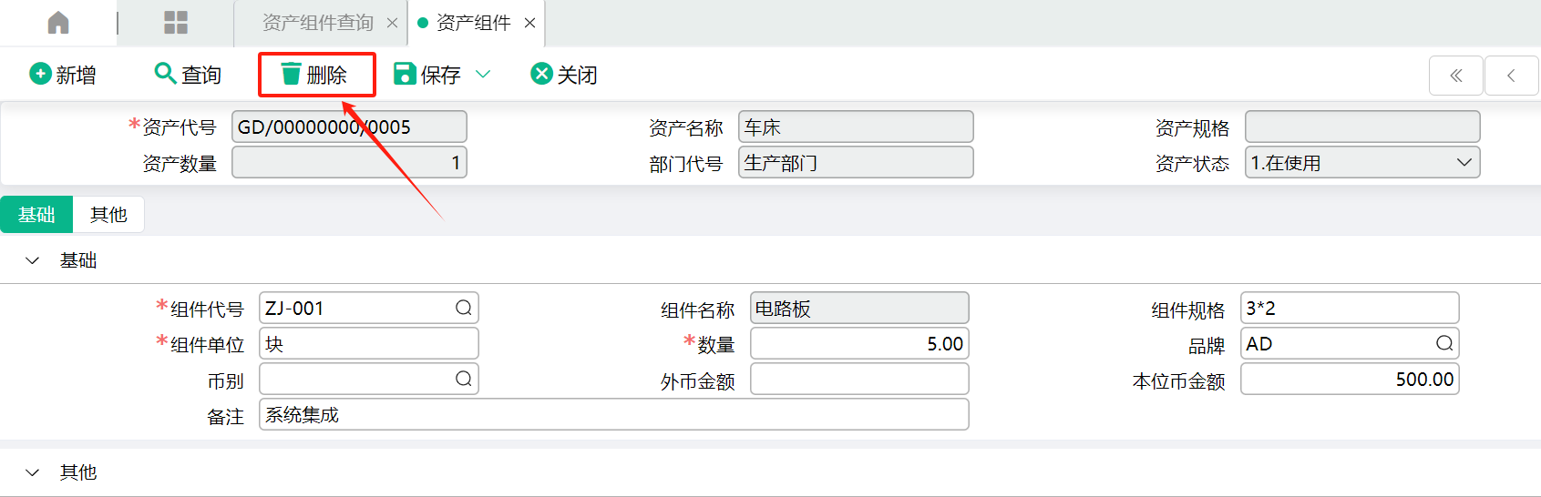Collapse the 基础 section
This screenshot has height=497, width=1541.
point(33,260)
